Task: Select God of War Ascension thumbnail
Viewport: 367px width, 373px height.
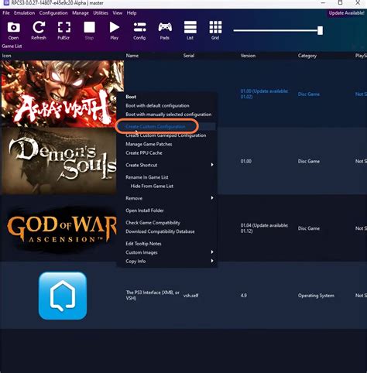Action: pos(61,229)
